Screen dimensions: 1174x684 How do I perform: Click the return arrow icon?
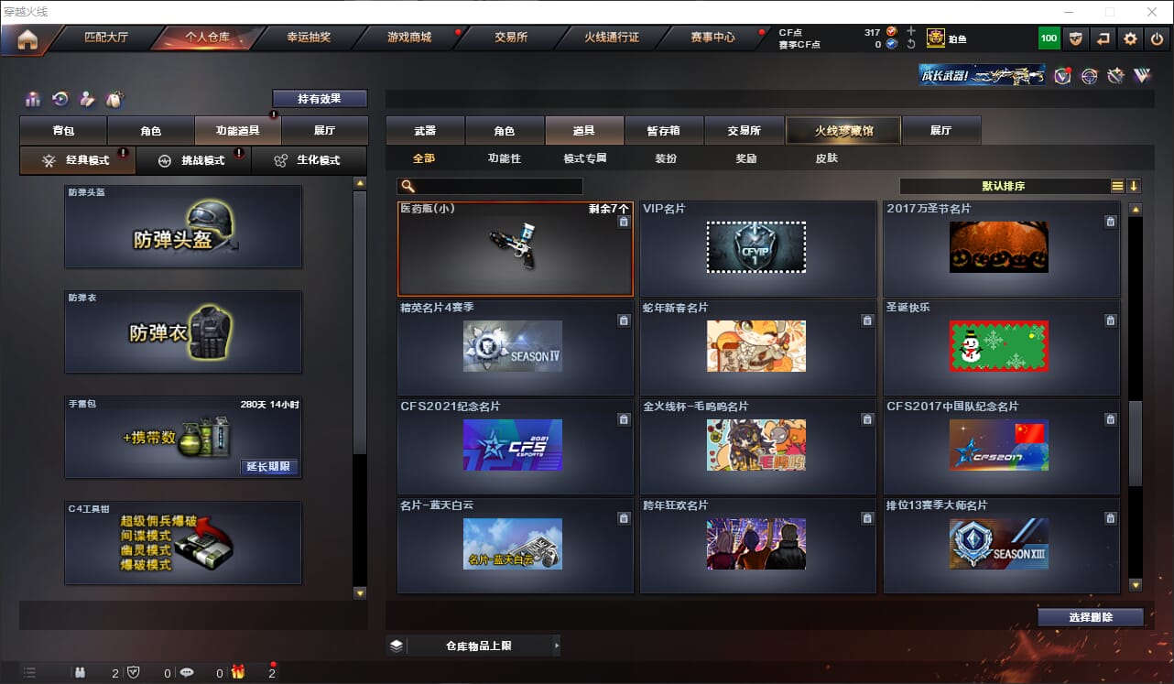pyautogui.click(x=1103, y=38)
